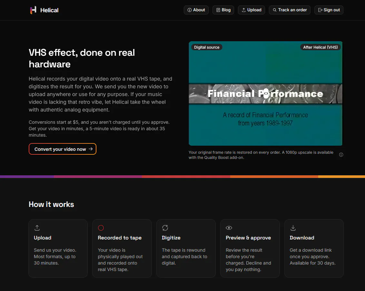Viewport: 365px width, 291px height.
Task: Click 'Decline and you pay nothing' text
Action: 248,266
